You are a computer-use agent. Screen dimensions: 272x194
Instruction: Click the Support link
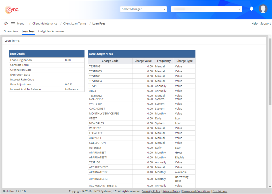[265, 24]
